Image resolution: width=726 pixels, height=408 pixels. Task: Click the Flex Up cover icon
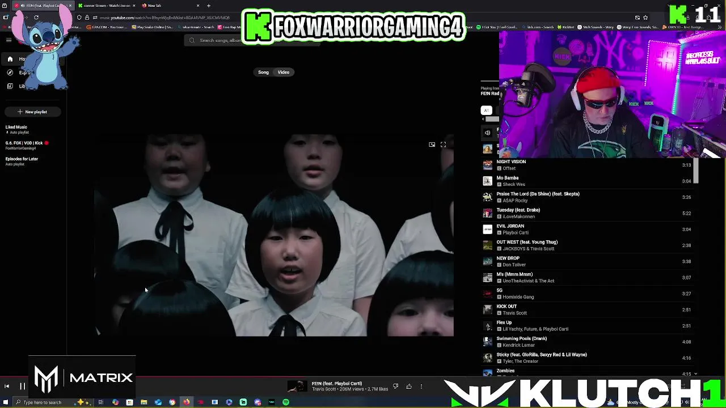[x=487, y=326]
